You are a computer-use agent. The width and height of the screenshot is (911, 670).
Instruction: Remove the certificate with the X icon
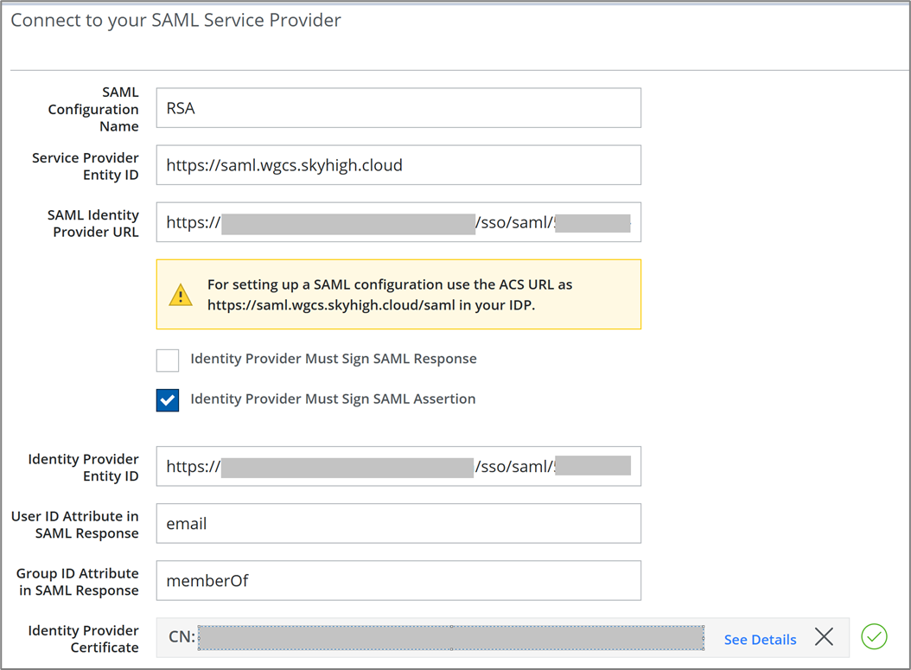click(824, 638)
